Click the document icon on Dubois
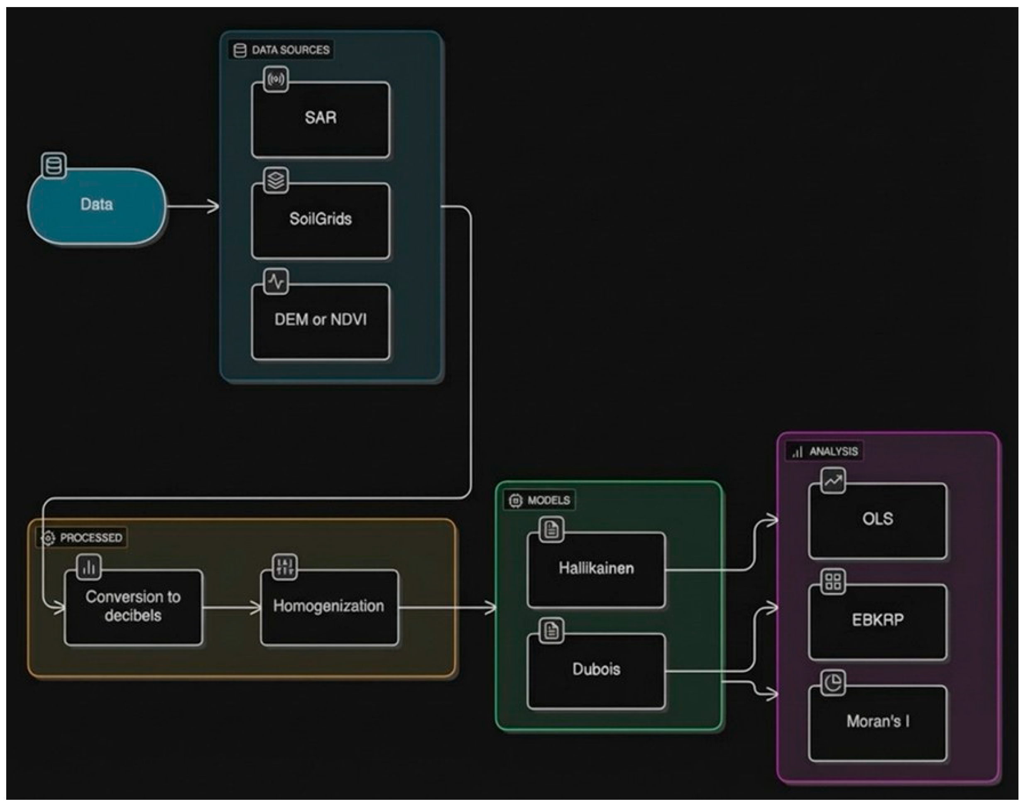 [551, 630]
